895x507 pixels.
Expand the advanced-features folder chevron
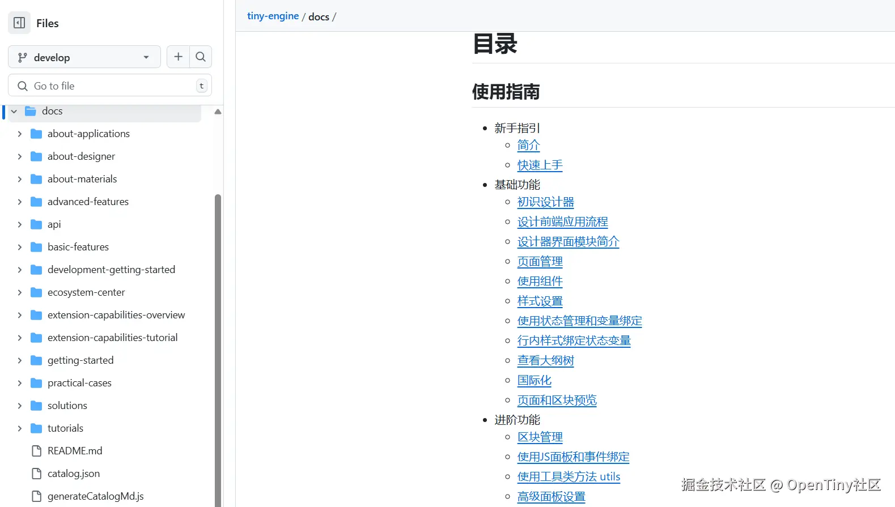pos(20,202)
